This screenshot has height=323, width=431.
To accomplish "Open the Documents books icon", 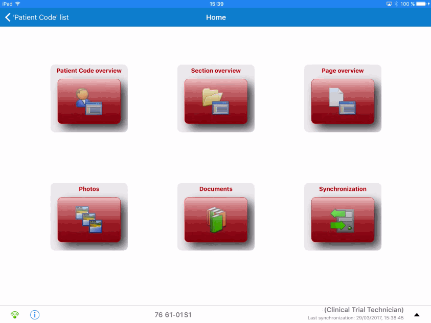I will 216,220.
